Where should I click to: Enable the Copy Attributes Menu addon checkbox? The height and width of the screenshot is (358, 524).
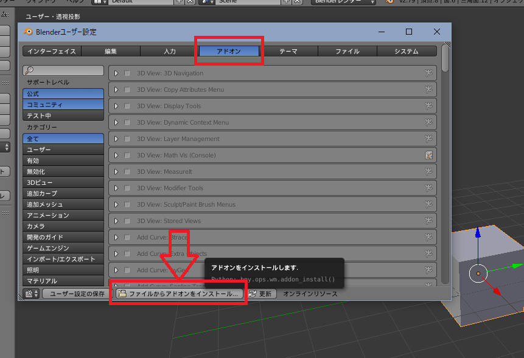click(x=127, y=89)
